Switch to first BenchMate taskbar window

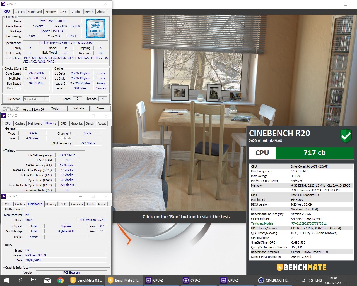coord(86,280)
